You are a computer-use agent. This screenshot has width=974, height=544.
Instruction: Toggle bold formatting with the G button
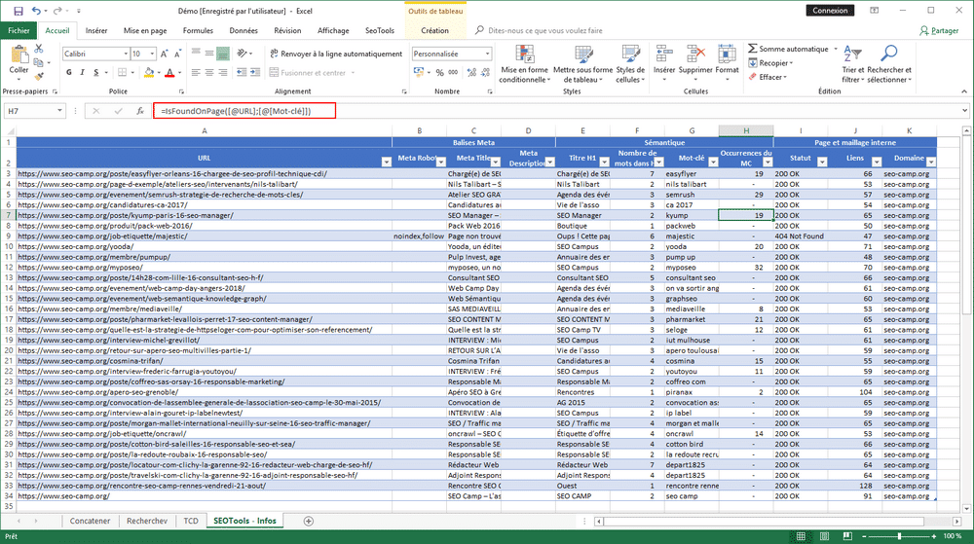tap(68, 73)
